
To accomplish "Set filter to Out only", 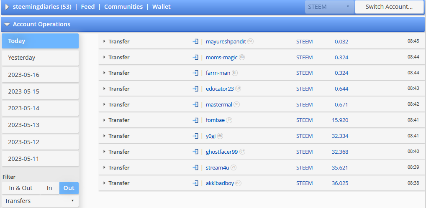I will [69, 188].
